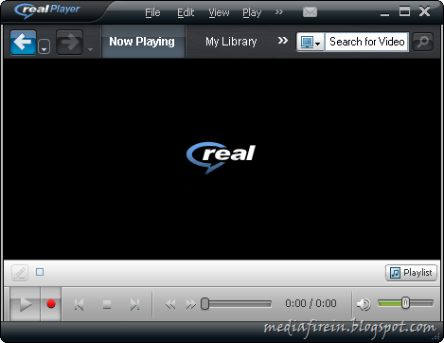
Task: Maximize the RealPlayer window
Action: click(404, 11)
